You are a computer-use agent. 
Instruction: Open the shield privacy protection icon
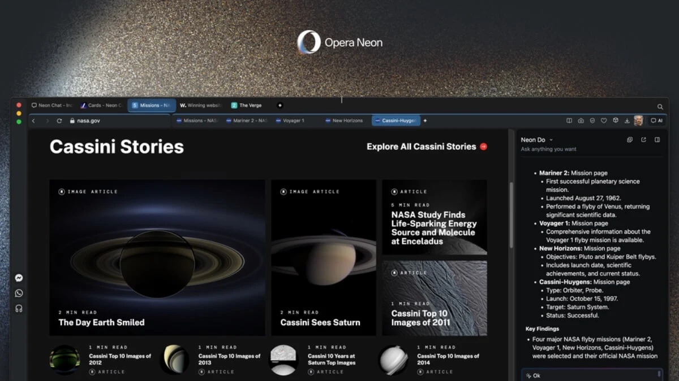pyautogui.click(x=592, y=121)
